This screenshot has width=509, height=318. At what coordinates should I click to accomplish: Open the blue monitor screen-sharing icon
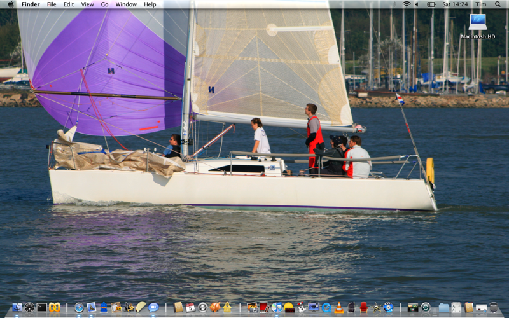tap(314, 307)
